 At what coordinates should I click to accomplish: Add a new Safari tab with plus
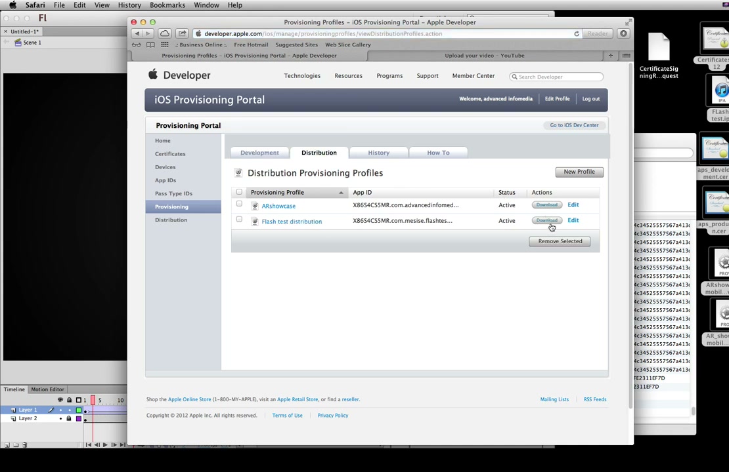pos(610,55)
